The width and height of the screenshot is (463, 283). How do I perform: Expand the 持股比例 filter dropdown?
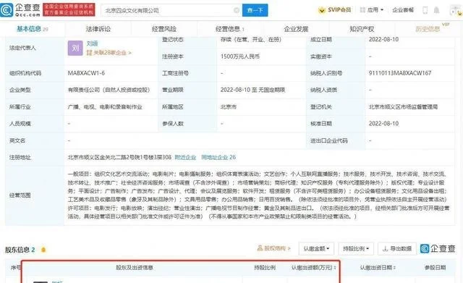tap(356, 249)
